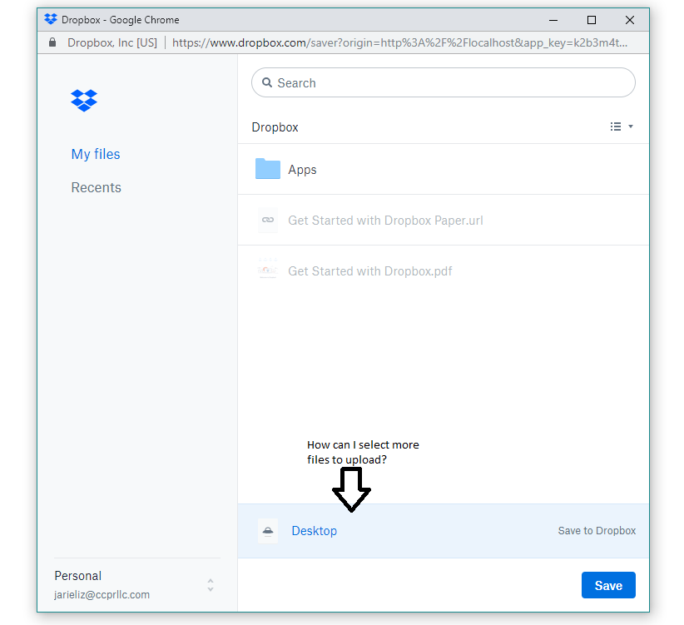Click the Get Started with Dropbox Paper.url link icon
The image size is (684, 625).
267,220
